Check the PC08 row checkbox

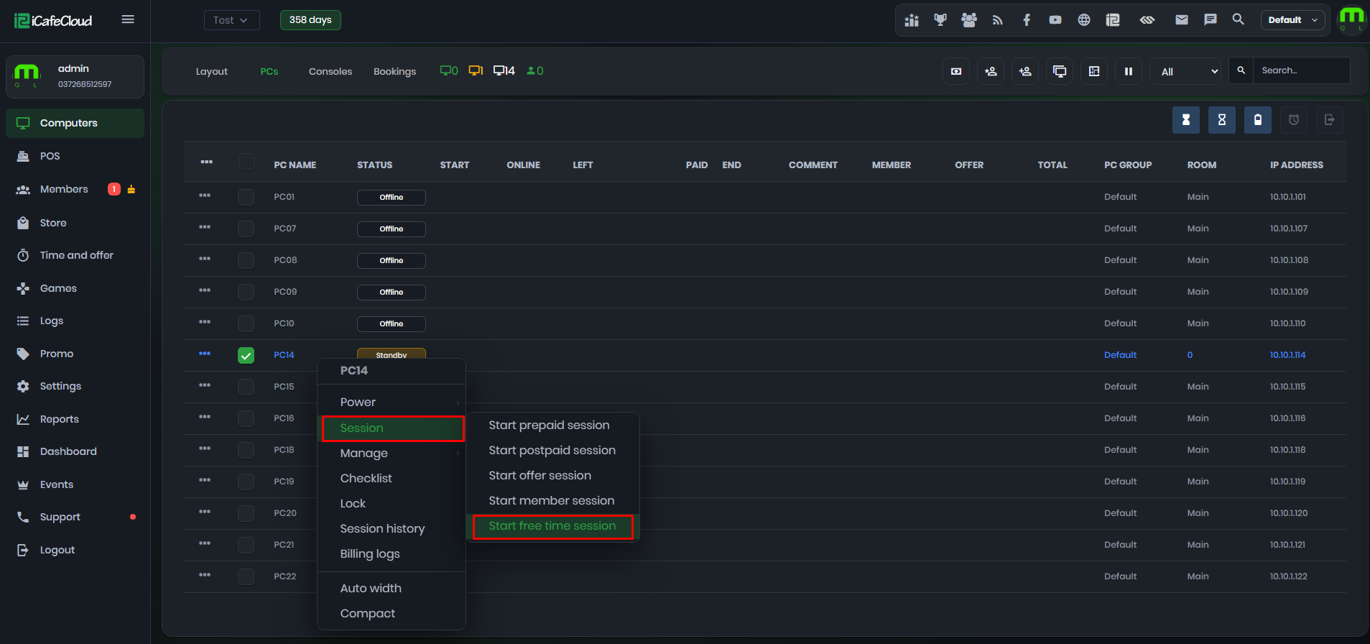[x=246, y=260]
